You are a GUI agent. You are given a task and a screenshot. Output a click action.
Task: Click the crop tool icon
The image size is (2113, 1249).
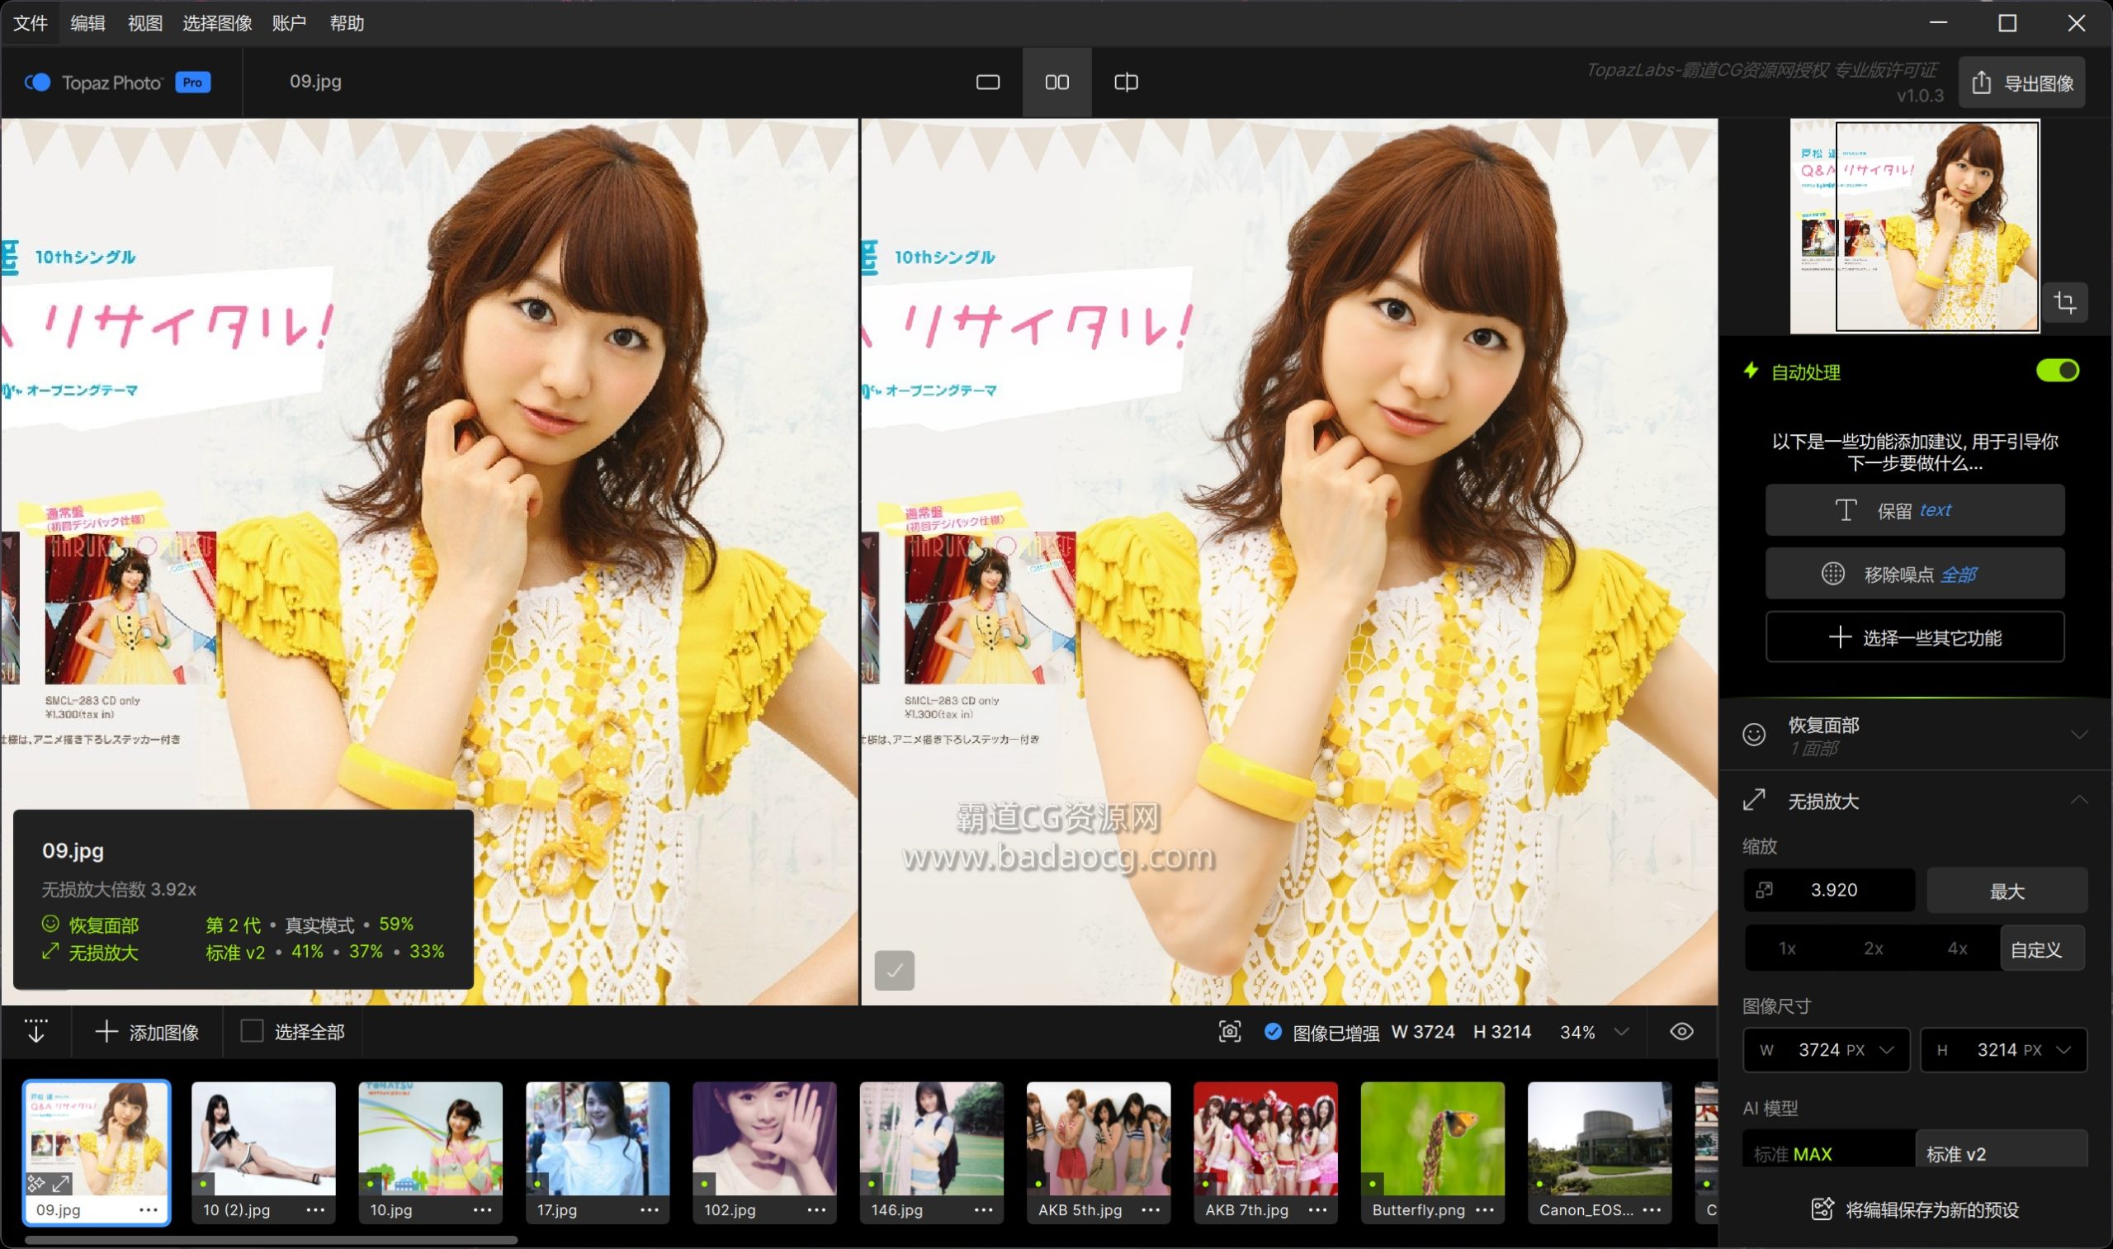2065,302
